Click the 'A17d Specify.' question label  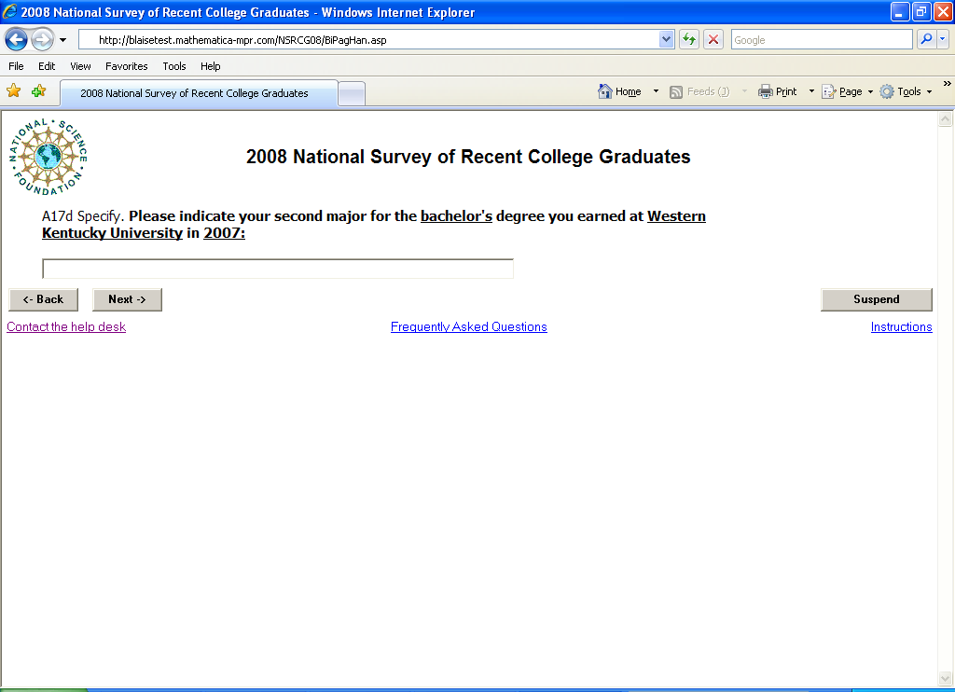coord(83,216)
